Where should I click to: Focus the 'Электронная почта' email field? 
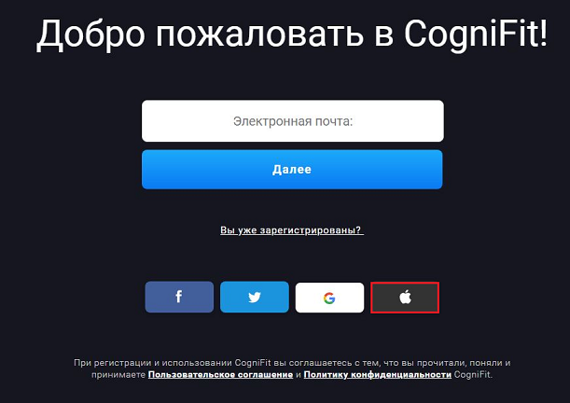tap(293, 121)
